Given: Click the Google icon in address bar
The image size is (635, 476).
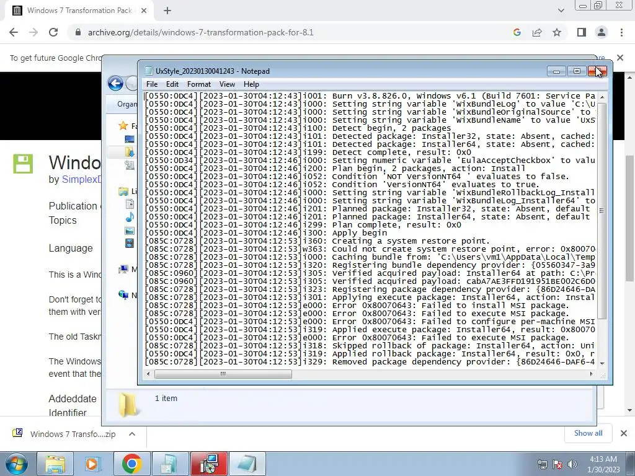Looking at the screenshot, I should click(x=517, y=32).
